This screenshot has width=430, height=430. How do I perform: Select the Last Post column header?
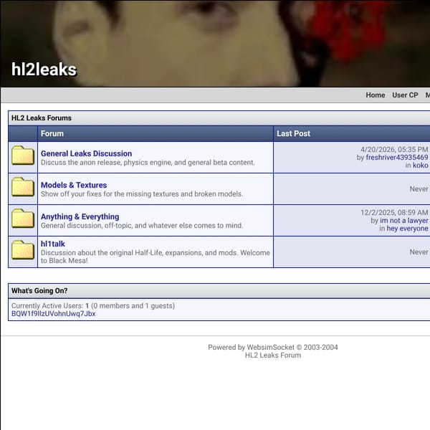click(293, 133)
